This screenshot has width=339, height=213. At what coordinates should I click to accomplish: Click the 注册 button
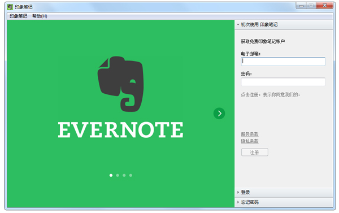pos(255,152)
